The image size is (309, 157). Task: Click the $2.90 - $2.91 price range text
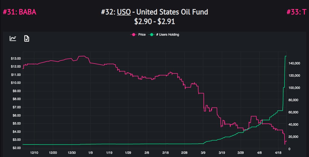pos(154,22)
